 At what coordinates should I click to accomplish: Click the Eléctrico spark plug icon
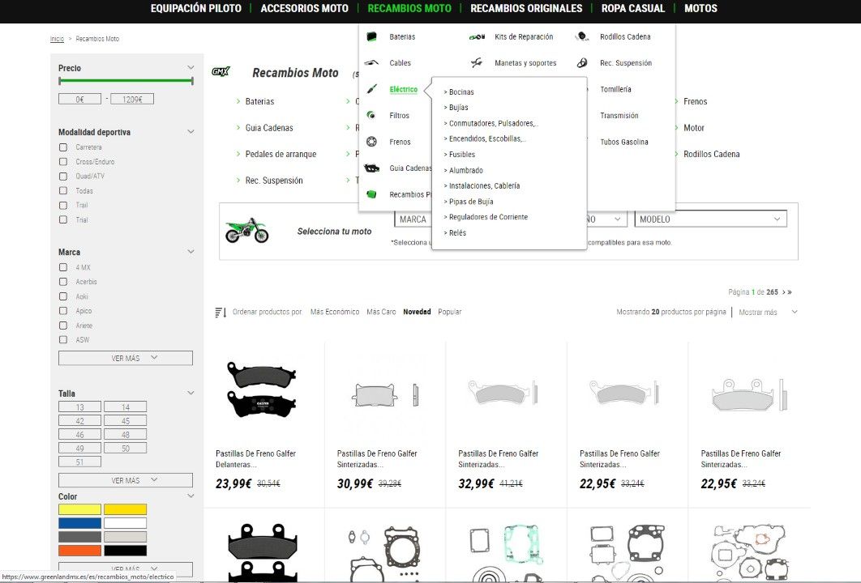[x=372, y=89]
